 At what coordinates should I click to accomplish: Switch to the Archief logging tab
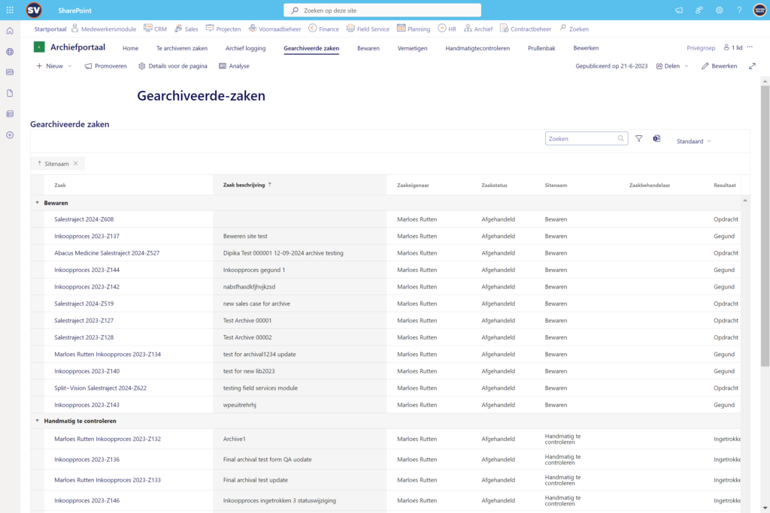coord(245,48)
